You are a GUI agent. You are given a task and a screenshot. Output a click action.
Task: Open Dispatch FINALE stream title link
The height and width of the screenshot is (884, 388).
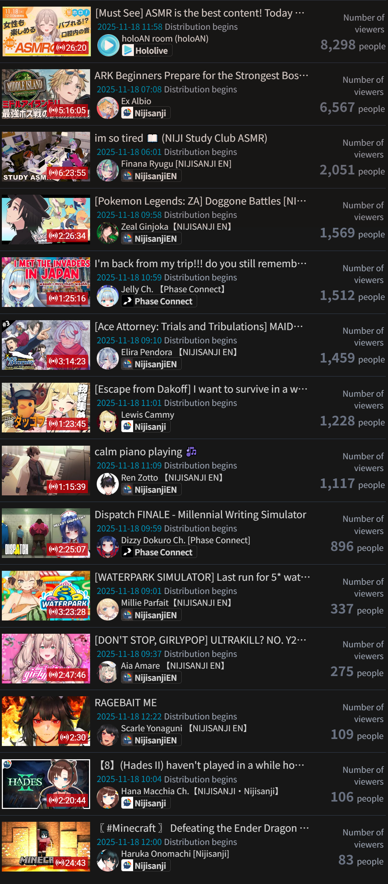(x=200, y=515)
